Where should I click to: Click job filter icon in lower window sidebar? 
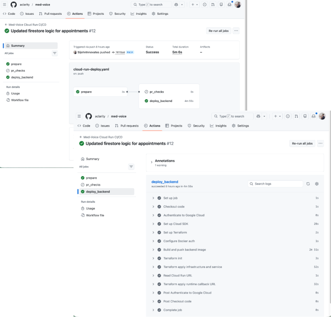pyautogui.click(x=131, y=167)
